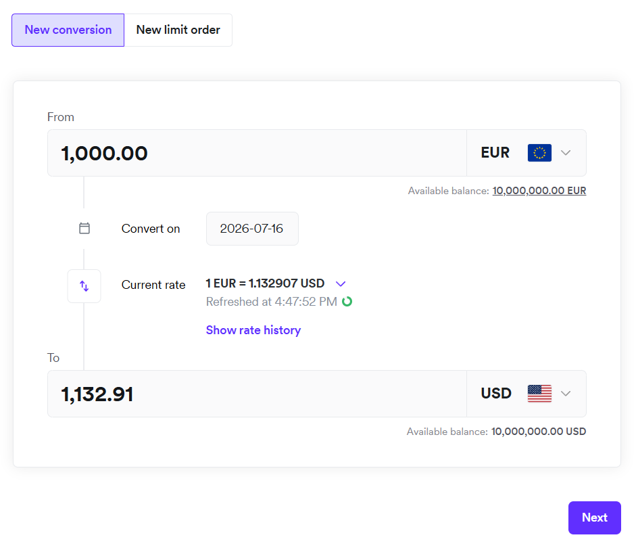636x550 pixels.
Task: Expand the current rate details chevron
Action: (x=341, y=283)
